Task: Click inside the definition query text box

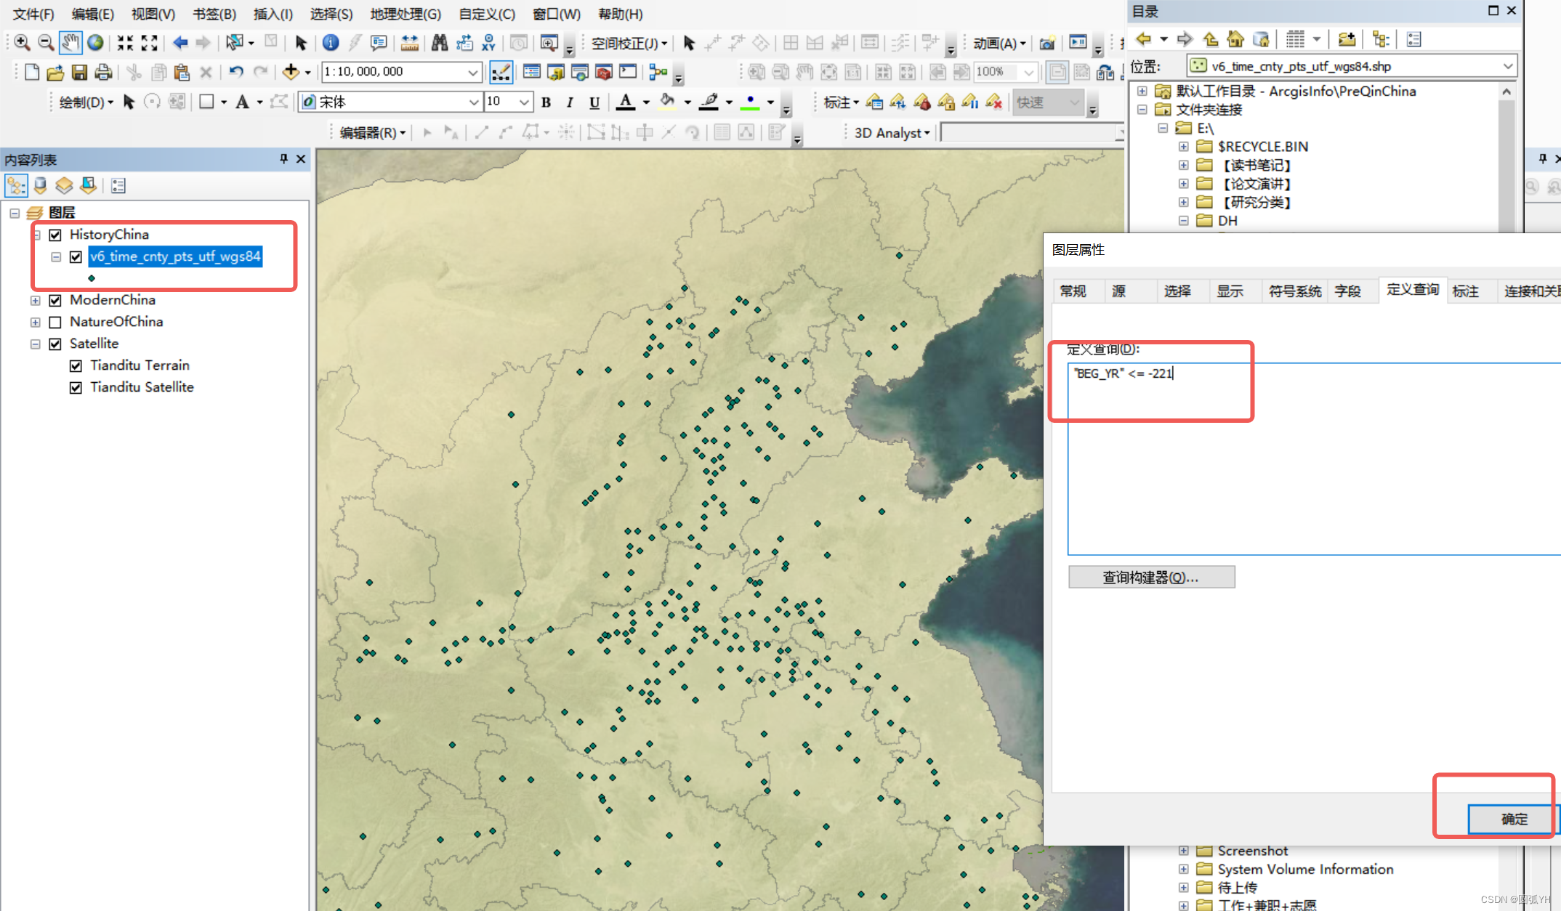Action: coord(1308,465)
